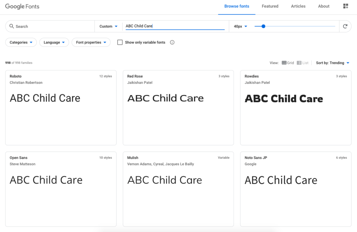357x232 pixels.
Task: Click Jaikishan Patel under Red Rose
Action: [x=140, y=82]
